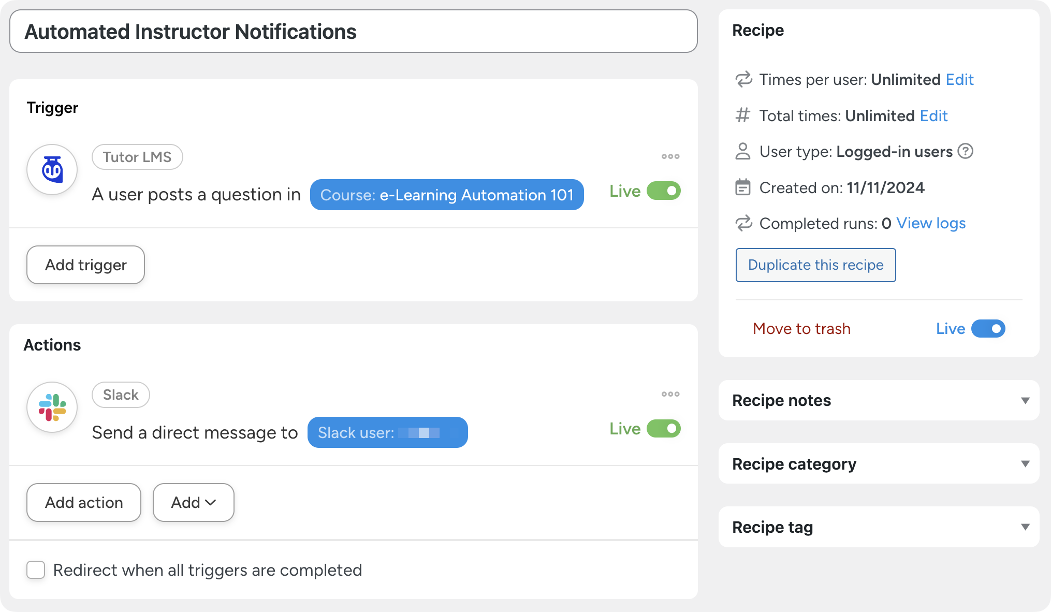The width and height of the screenshot is (1051, 612).
Task: Turn off the Slack action Live toggle
Action: coord(664,429)
